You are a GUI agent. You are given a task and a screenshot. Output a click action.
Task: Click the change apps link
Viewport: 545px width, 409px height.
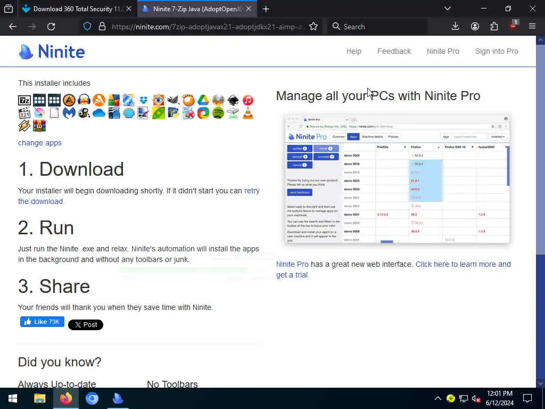pyautogui.click(x=39, y=143)
